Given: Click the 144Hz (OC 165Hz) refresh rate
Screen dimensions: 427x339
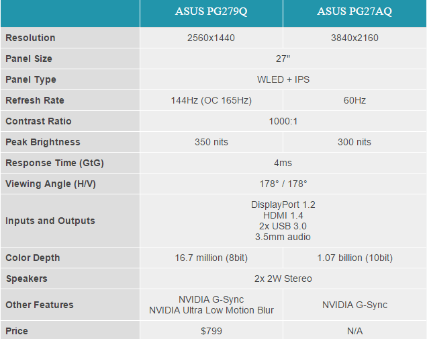Looking at the screenshot, I should tap(211, 100).
